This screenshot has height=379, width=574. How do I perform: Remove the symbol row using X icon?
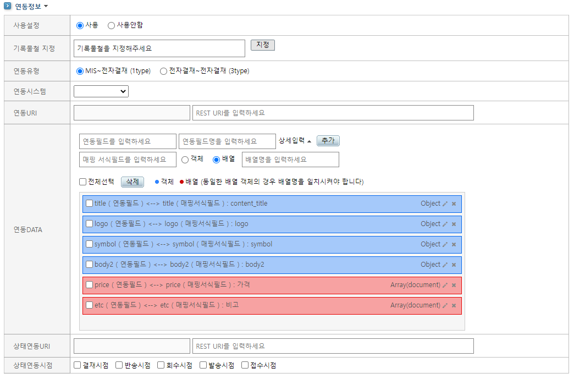(x=454, y=244)
